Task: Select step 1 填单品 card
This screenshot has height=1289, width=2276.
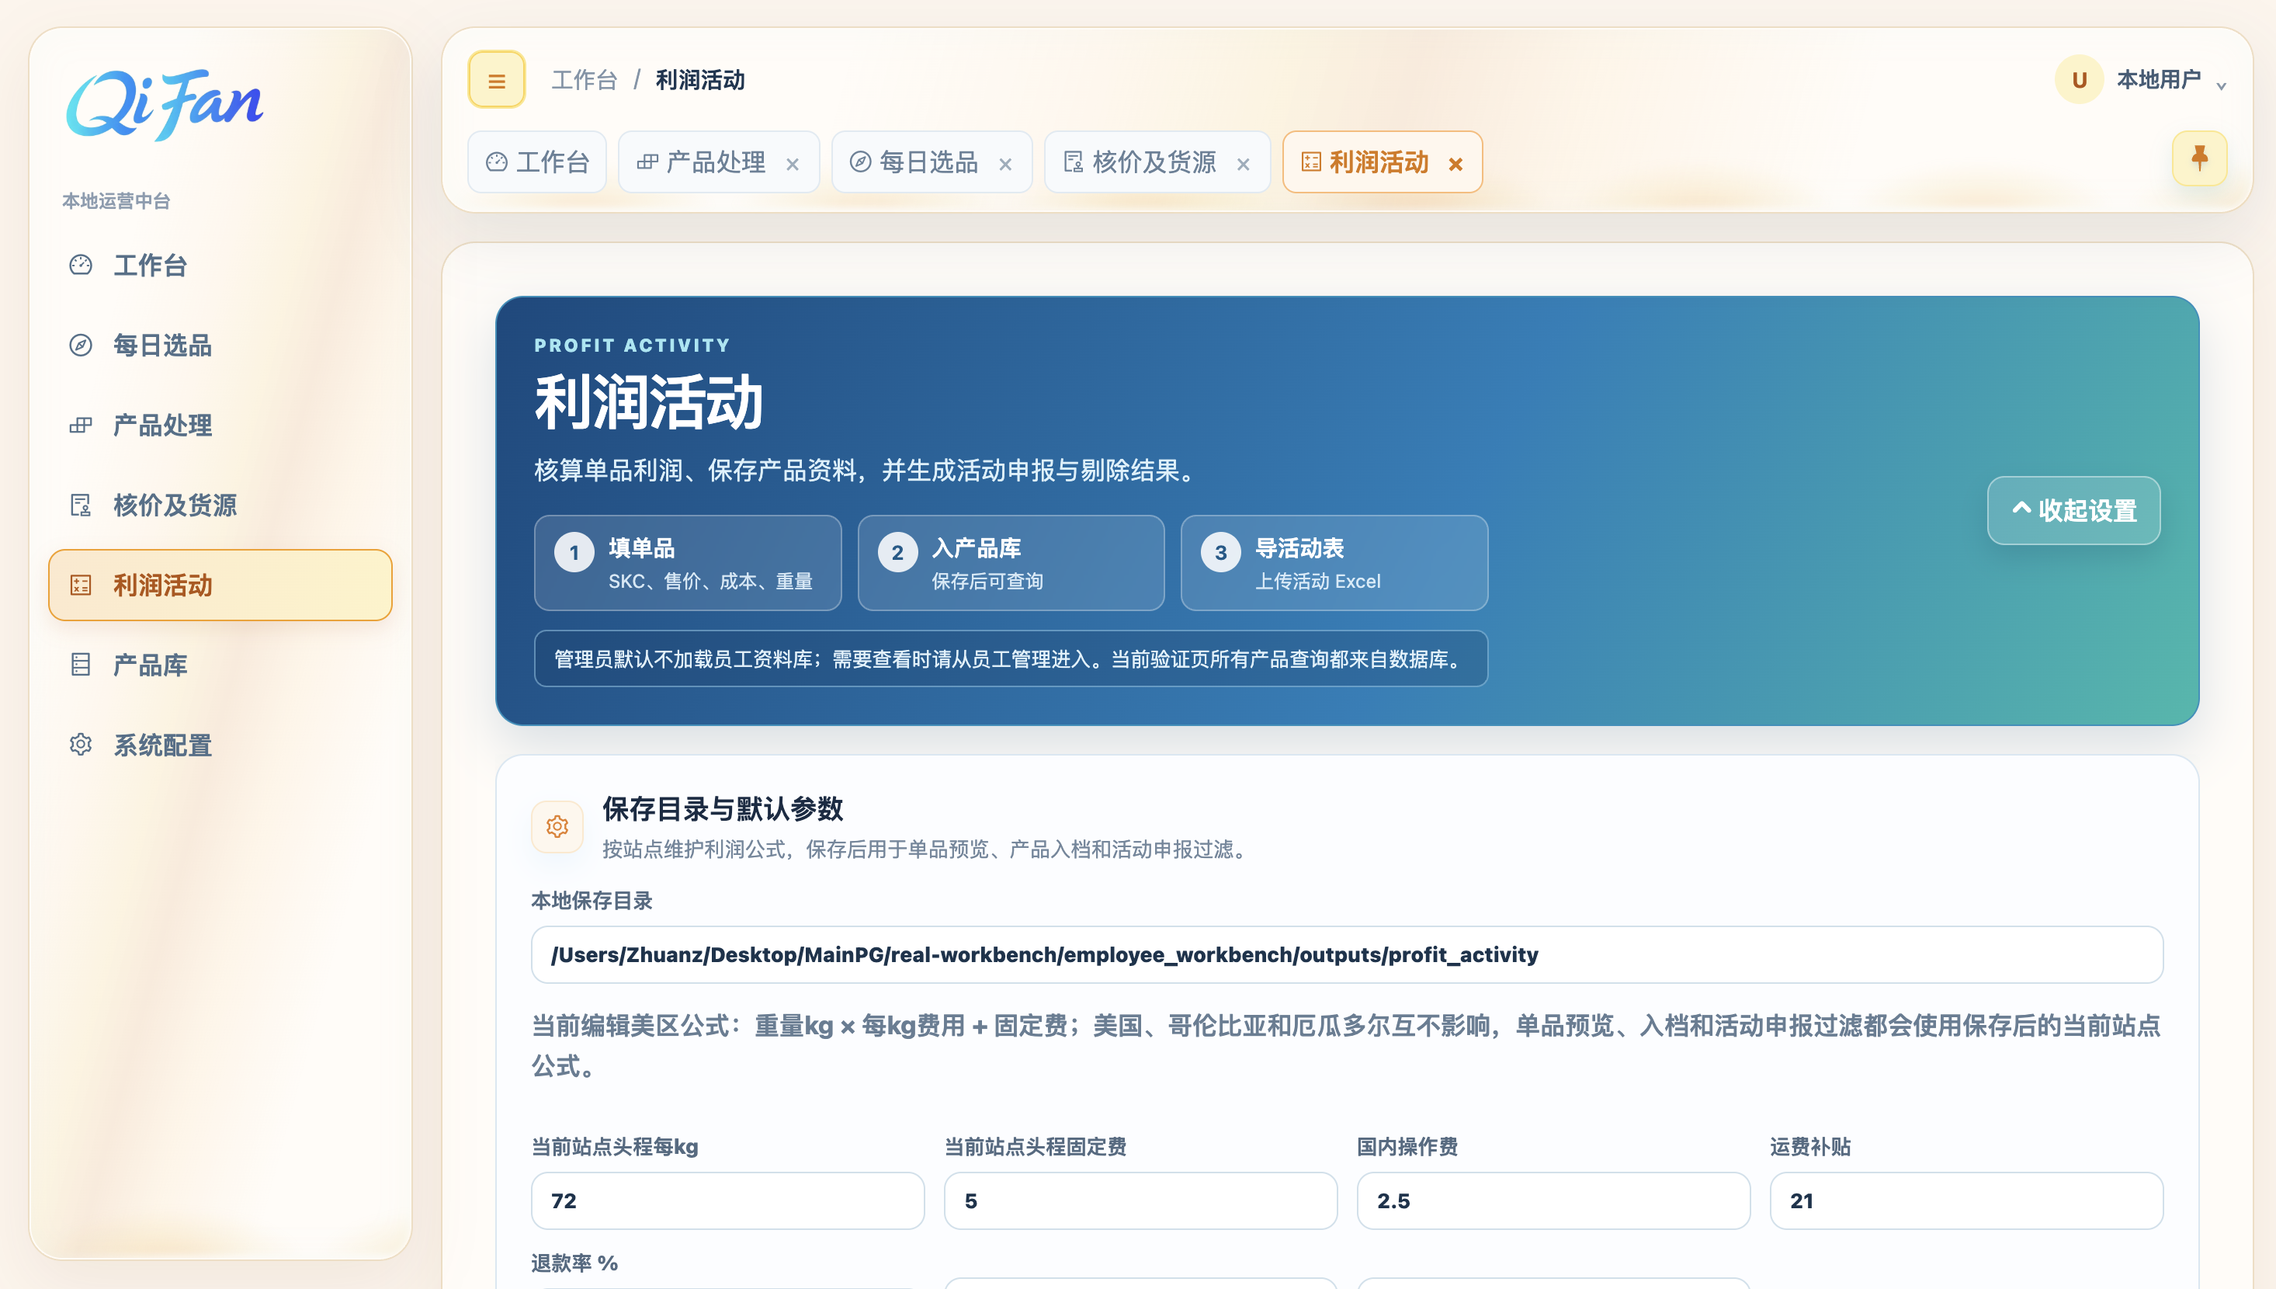Action: pos(688,563)
